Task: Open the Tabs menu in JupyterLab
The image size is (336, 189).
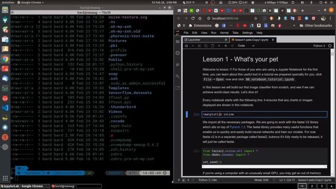Action: point(235,33)
